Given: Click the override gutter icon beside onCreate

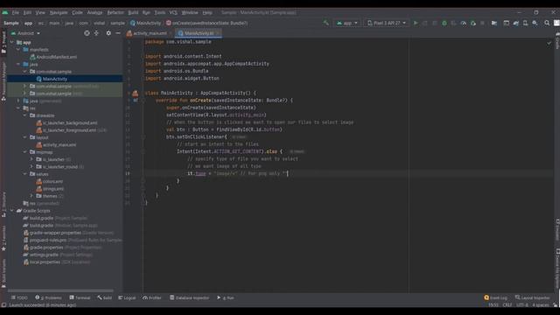Looking at the screenshot, I should click(135, 101).
